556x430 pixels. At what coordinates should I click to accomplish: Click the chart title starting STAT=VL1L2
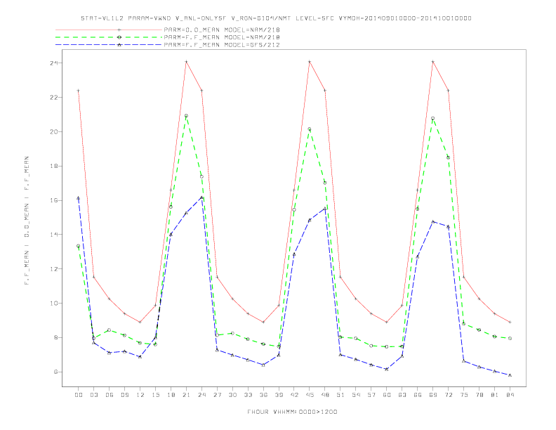(276, 18)
